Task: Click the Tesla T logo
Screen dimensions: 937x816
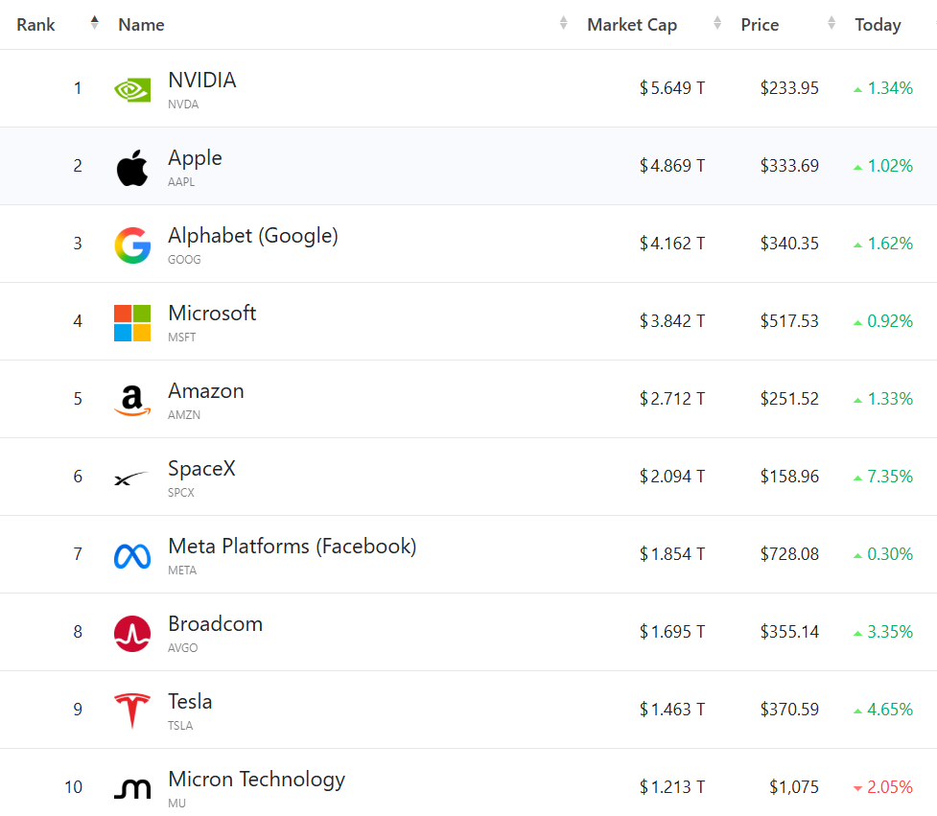Action: pos(132,711)
